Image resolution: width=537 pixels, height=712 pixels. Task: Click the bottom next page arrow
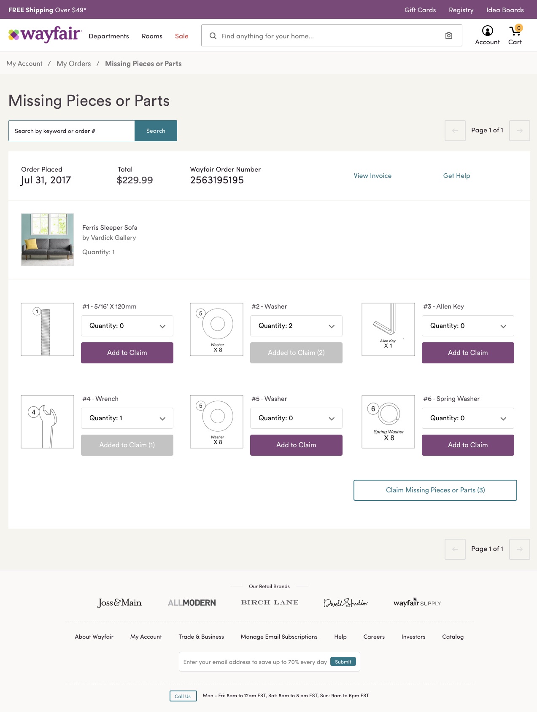pyautogui.click(x=519, y=549)
